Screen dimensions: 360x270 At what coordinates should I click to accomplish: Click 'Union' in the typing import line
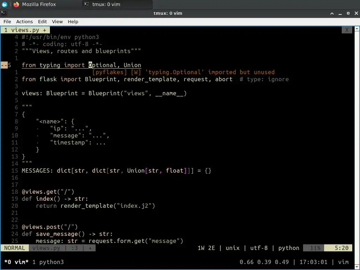click(x=132, y=65)
